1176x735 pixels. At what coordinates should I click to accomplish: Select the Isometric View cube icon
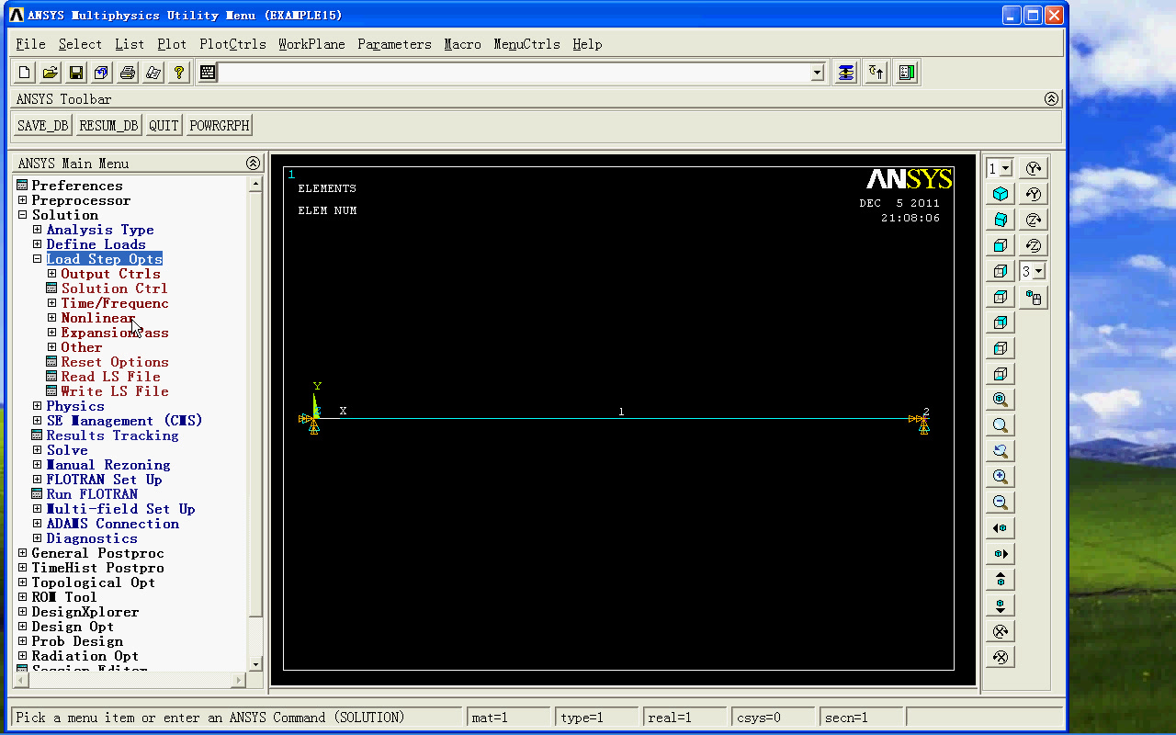pos(1001,194)
